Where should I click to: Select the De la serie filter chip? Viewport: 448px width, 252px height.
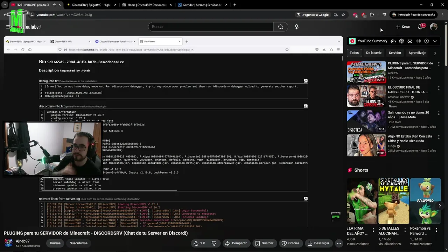[374, 53]
